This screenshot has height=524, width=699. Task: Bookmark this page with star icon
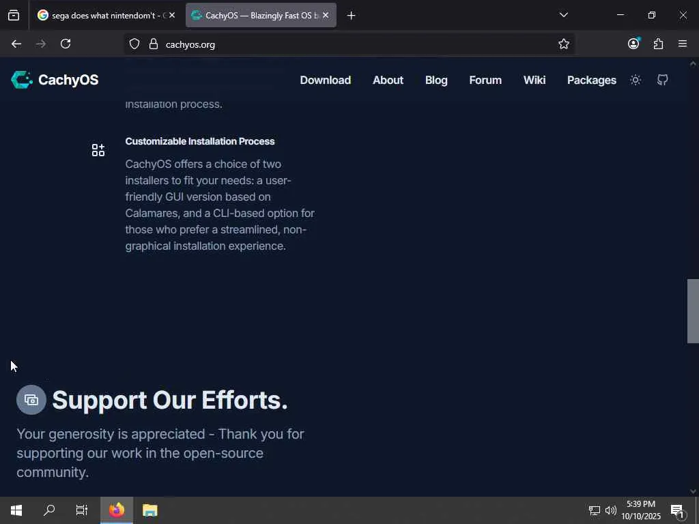pos(563,44)
